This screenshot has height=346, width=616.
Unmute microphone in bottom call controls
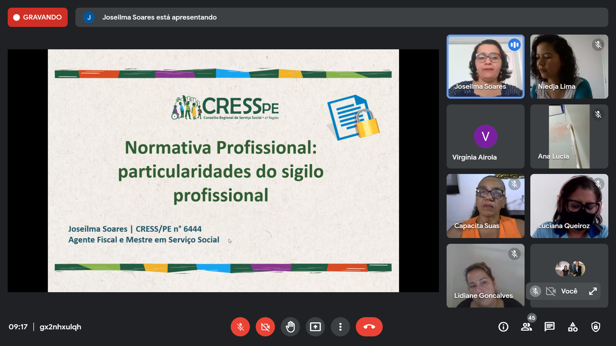tap(240, 327)
